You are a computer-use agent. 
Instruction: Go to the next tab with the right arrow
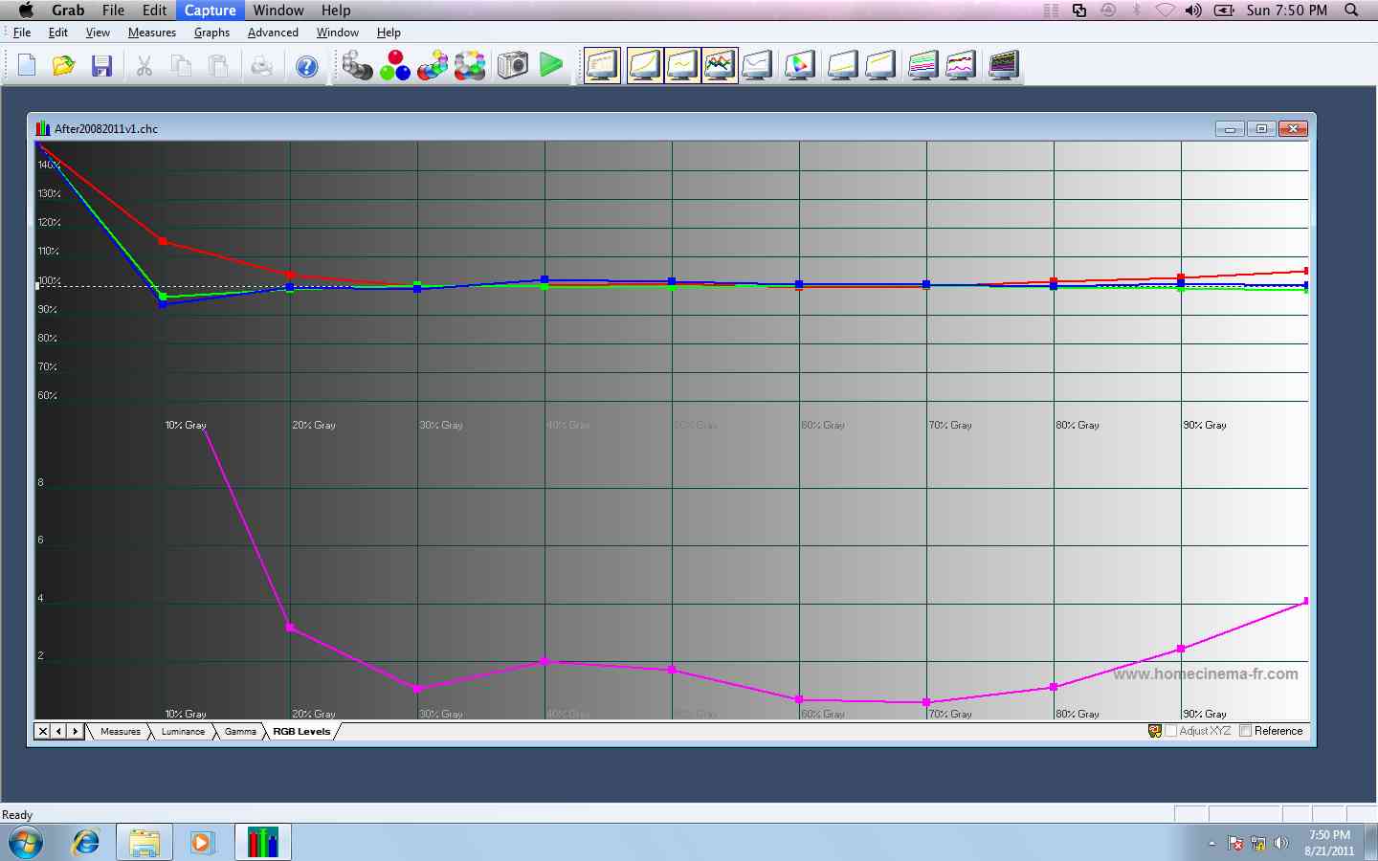[x=75, y=732]
